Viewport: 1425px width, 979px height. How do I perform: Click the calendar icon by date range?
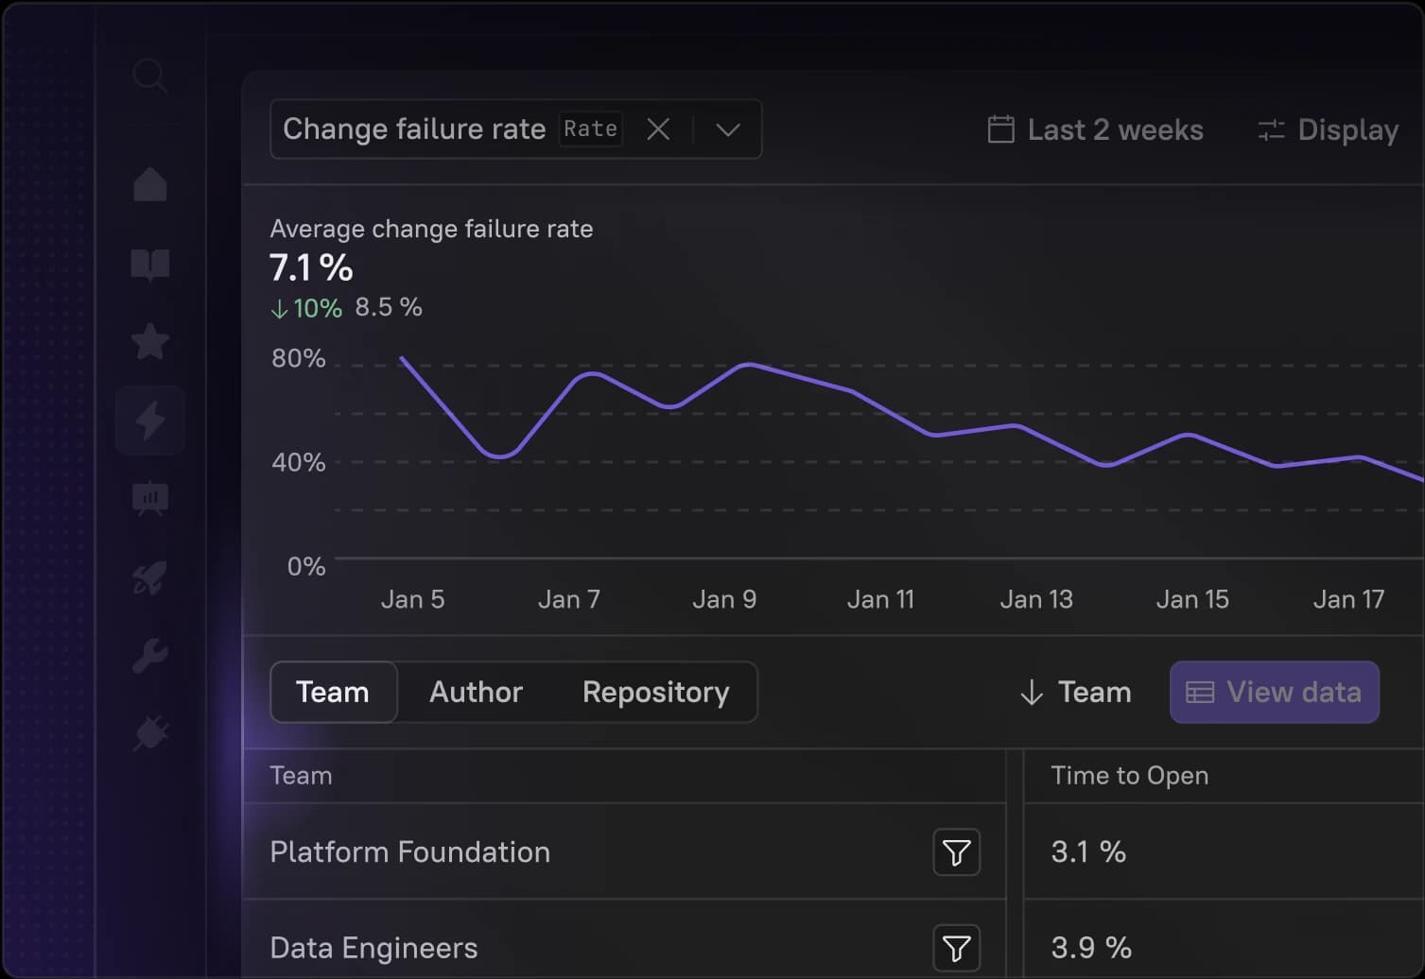click(1000, 129)
